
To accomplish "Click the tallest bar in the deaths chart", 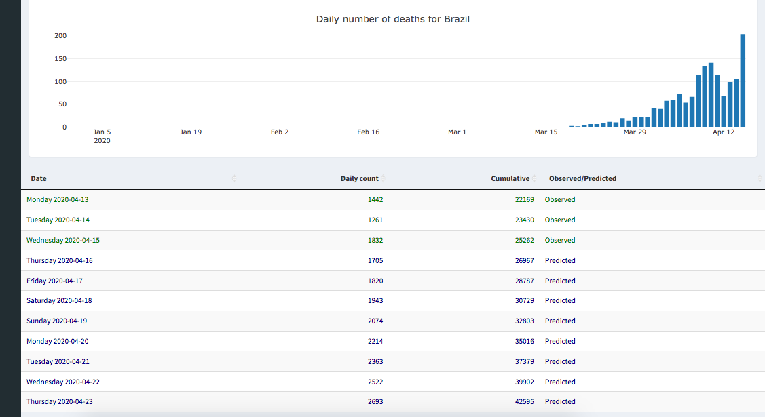I will (x=743, y=81).
